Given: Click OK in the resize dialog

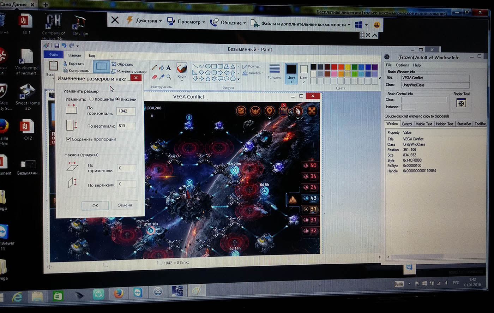Looking at the screenshot, I should 95,205.
